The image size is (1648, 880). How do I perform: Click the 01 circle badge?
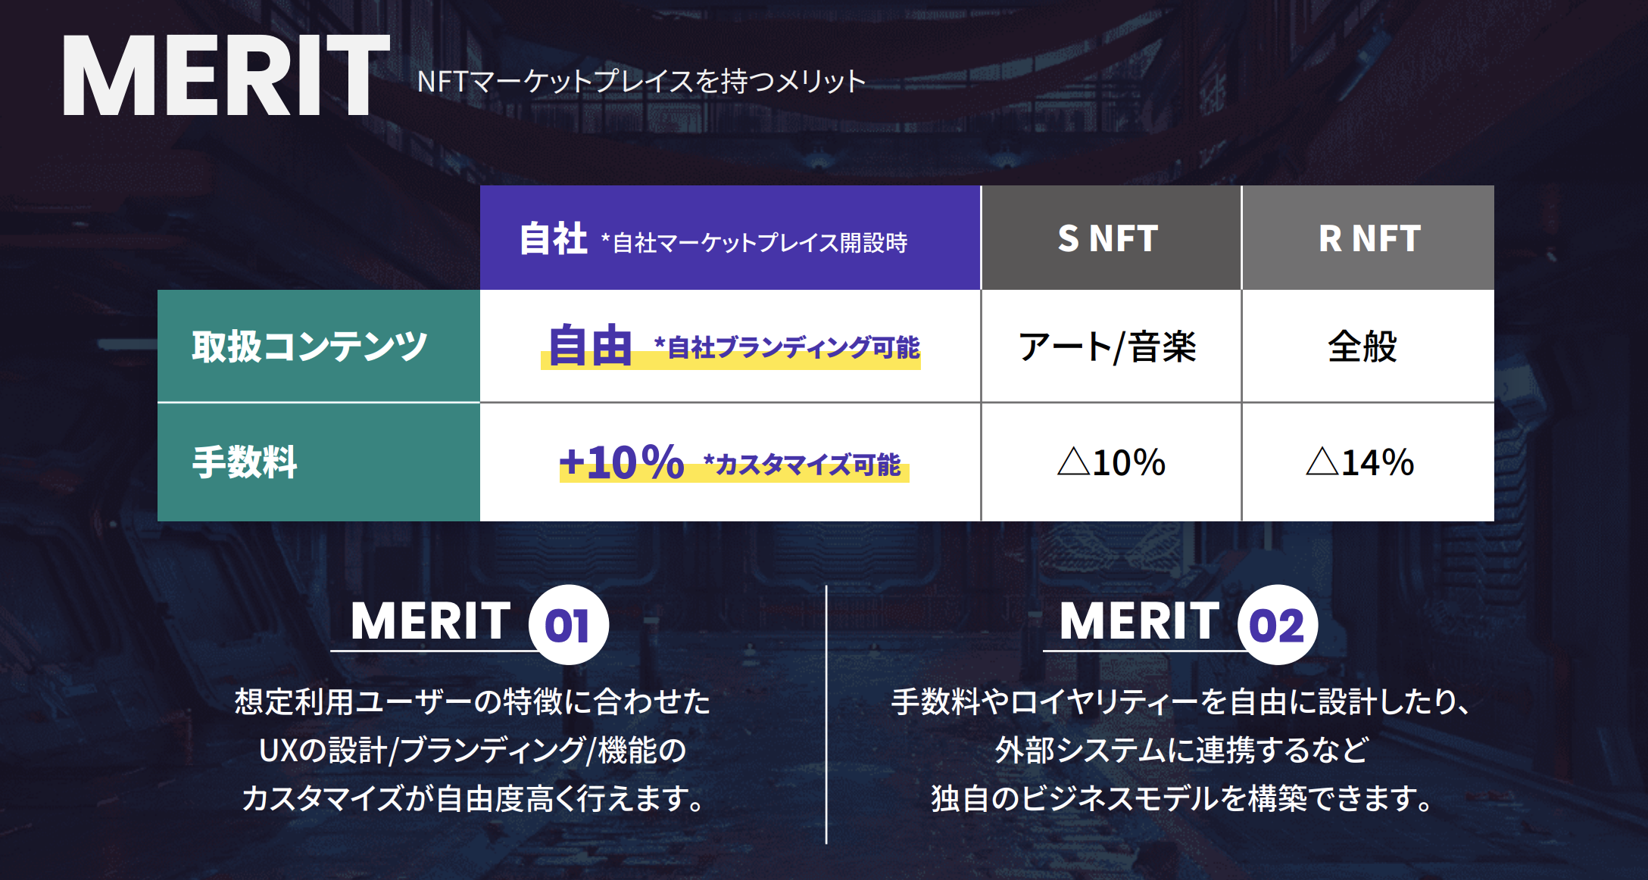click(568, 625)
